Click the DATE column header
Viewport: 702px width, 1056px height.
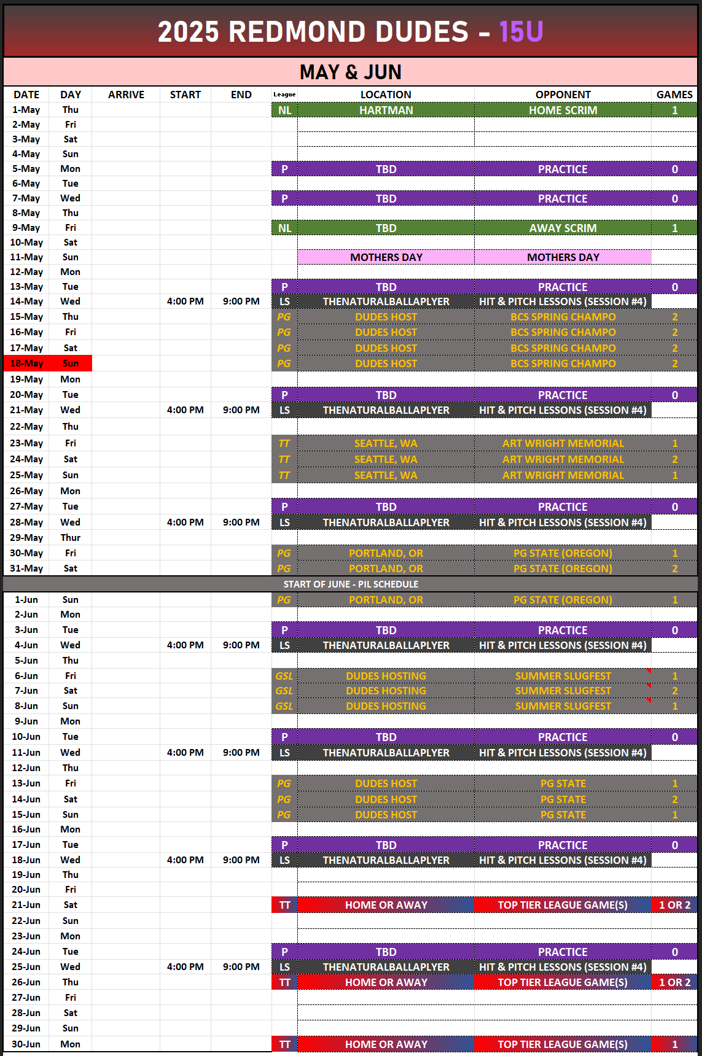(26, 95)
